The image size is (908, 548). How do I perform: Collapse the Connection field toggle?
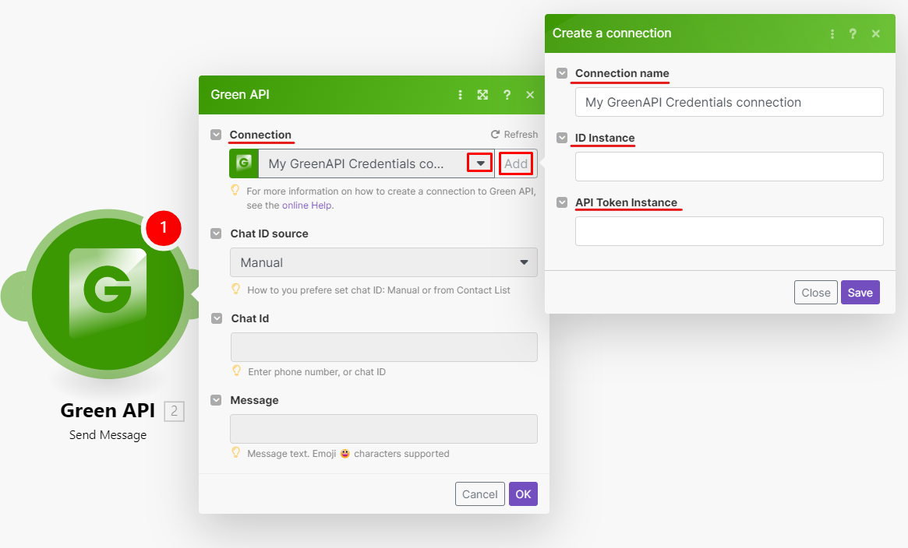(x=216, y=135)
